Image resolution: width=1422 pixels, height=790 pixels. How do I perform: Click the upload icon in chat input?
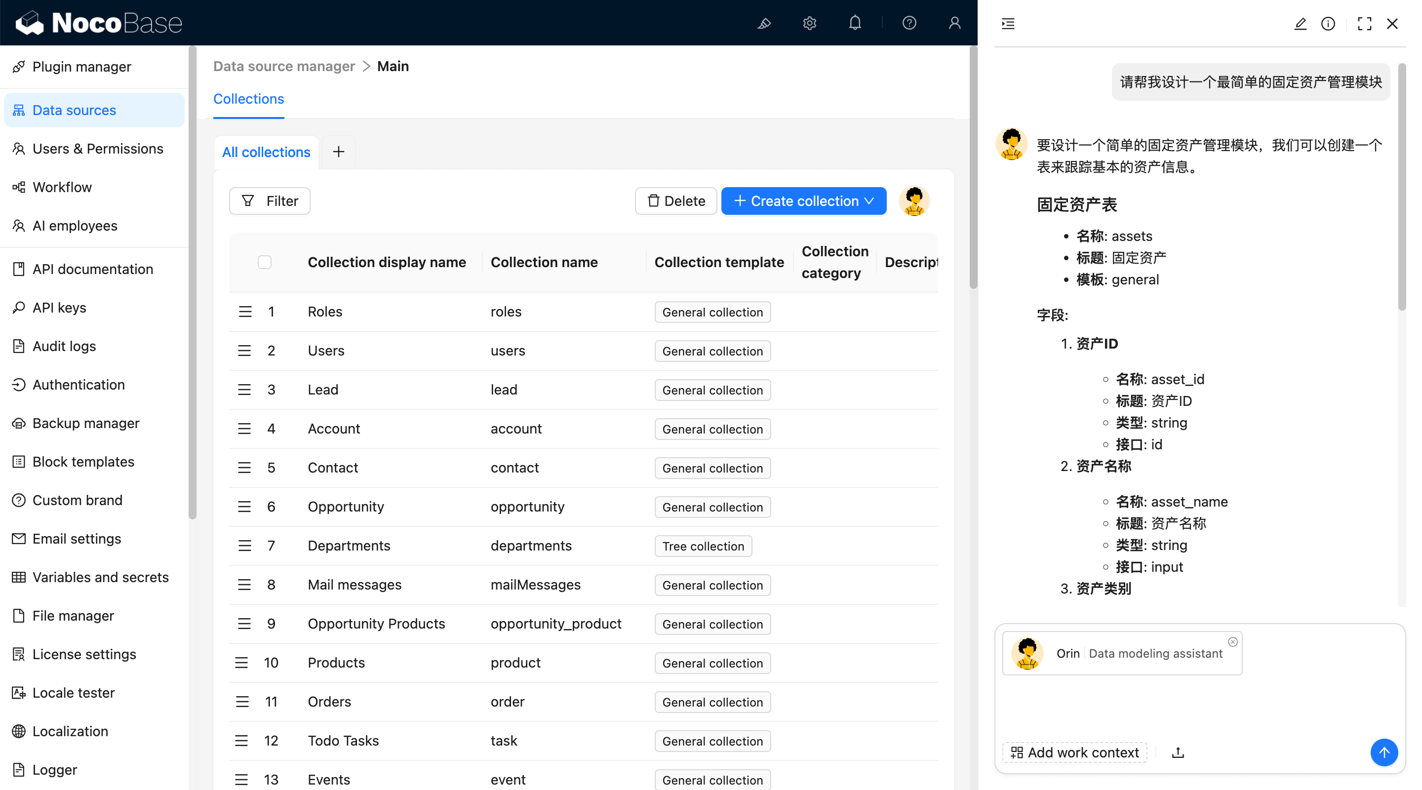[1178, 752]
